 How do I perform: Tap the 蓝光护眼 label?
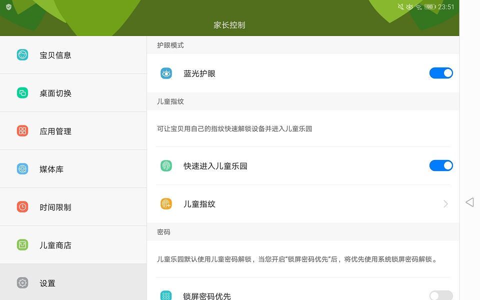tap(199, 73)
